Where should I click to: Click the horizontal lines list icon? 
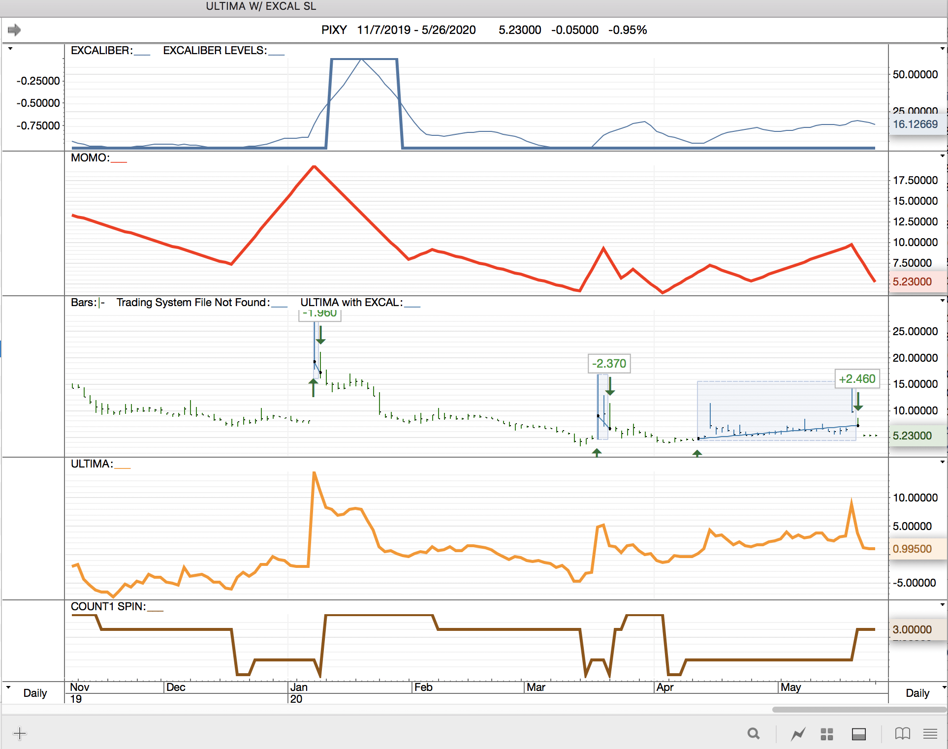coord(930,734)
